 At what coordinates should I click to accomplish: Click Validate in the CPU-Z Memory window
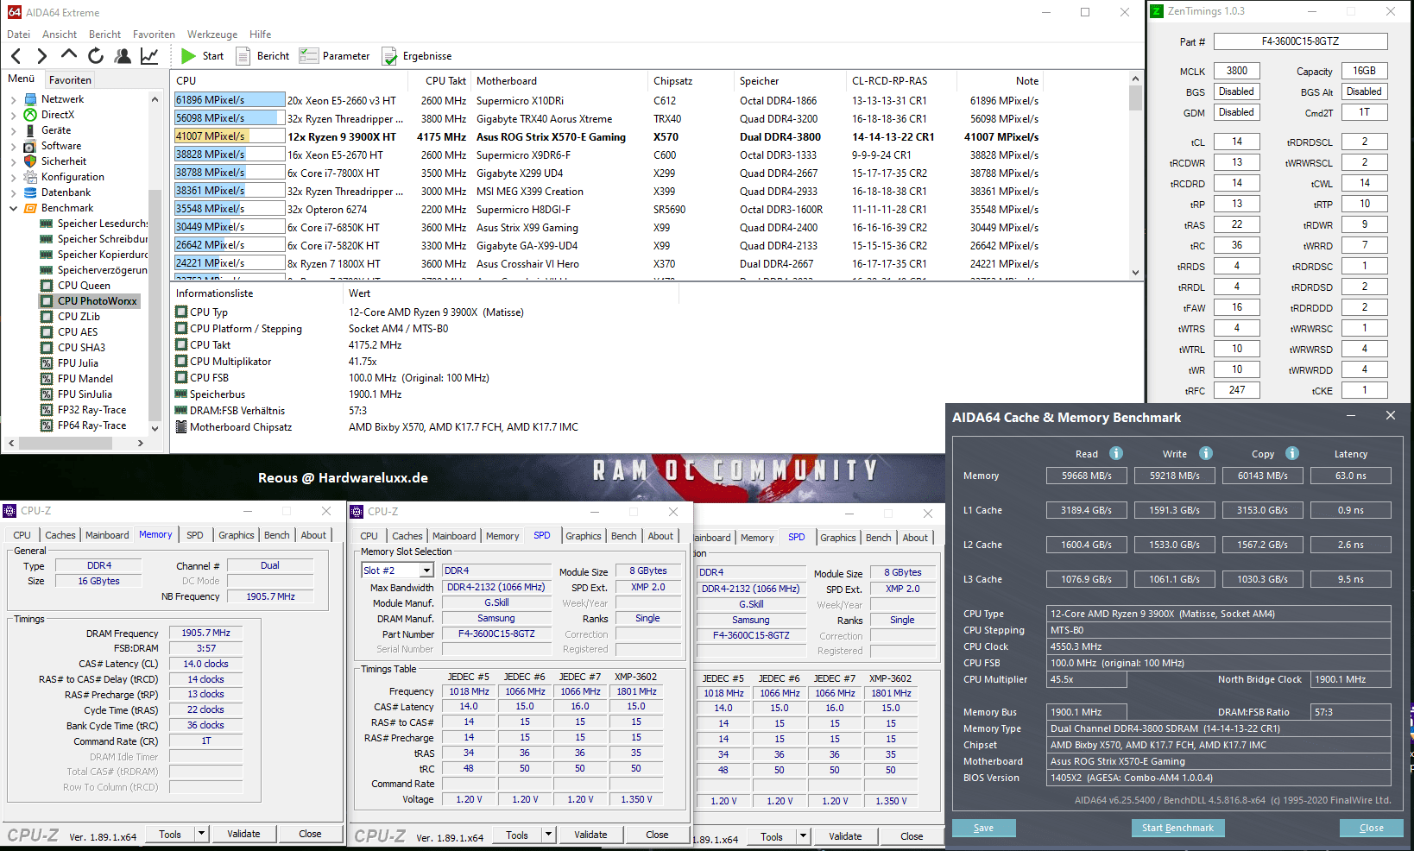tap(243, 834)
